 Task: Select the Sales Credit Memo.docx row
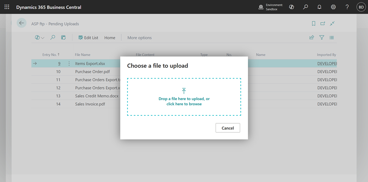184,96
